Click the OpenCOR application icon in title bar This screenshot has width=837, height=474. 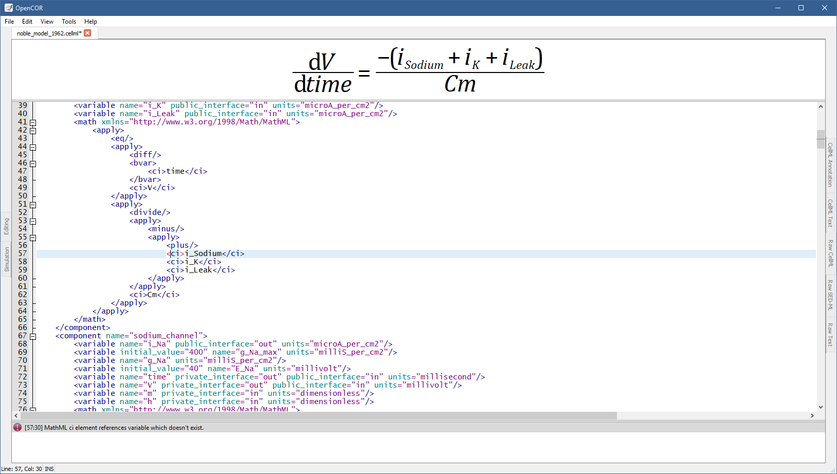tap(8, 8)
